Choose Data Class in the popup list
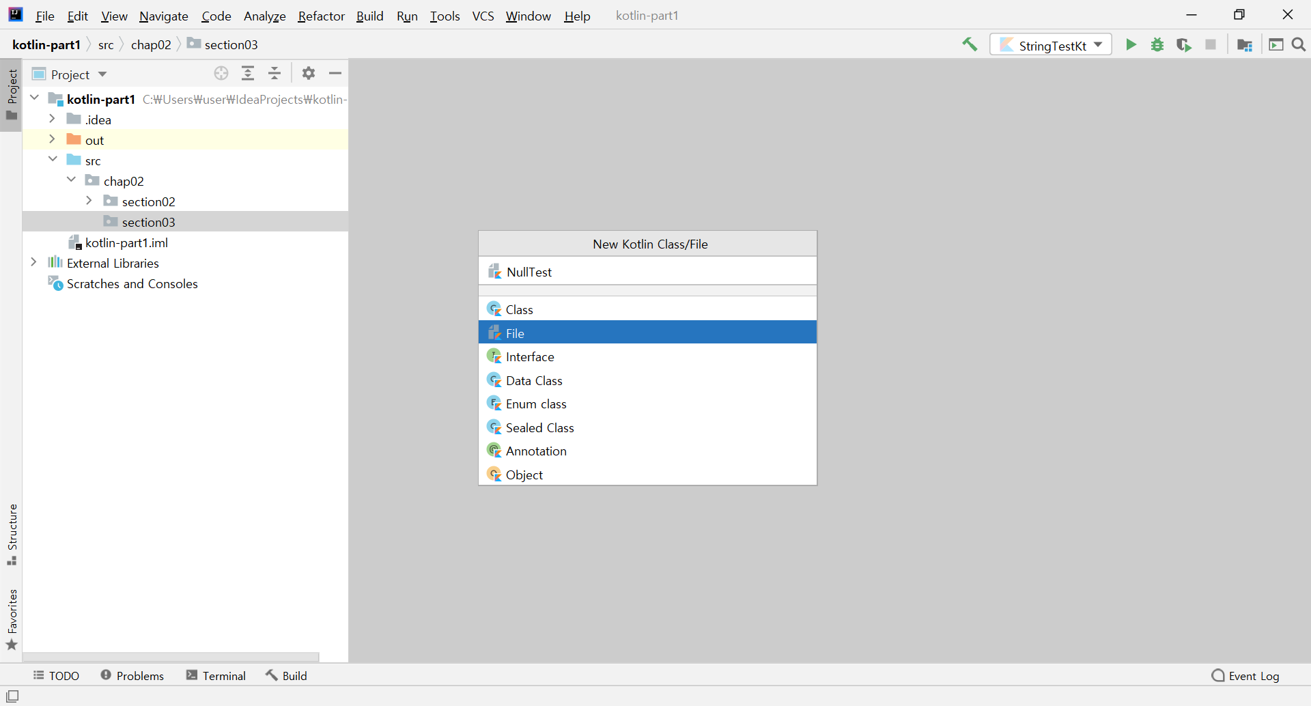This screenshot has height=706, width=1311. 647,380
